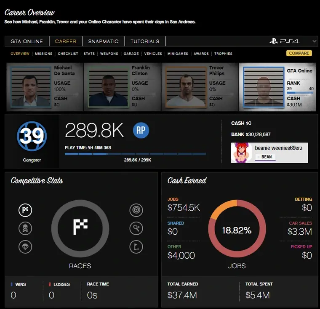
Task: Click the rank 39 globe badge
Action: pos(32,136)
